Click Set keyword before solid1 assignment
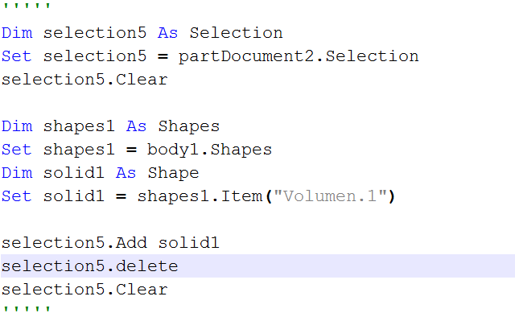Viewport: 515px width, 317px height. (16, 196)
